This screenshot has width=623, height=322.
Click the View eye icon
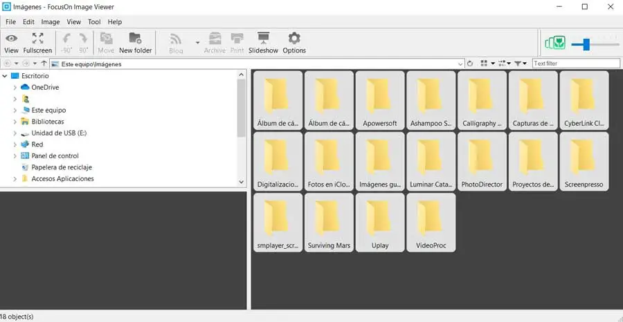tap(11, 39)
